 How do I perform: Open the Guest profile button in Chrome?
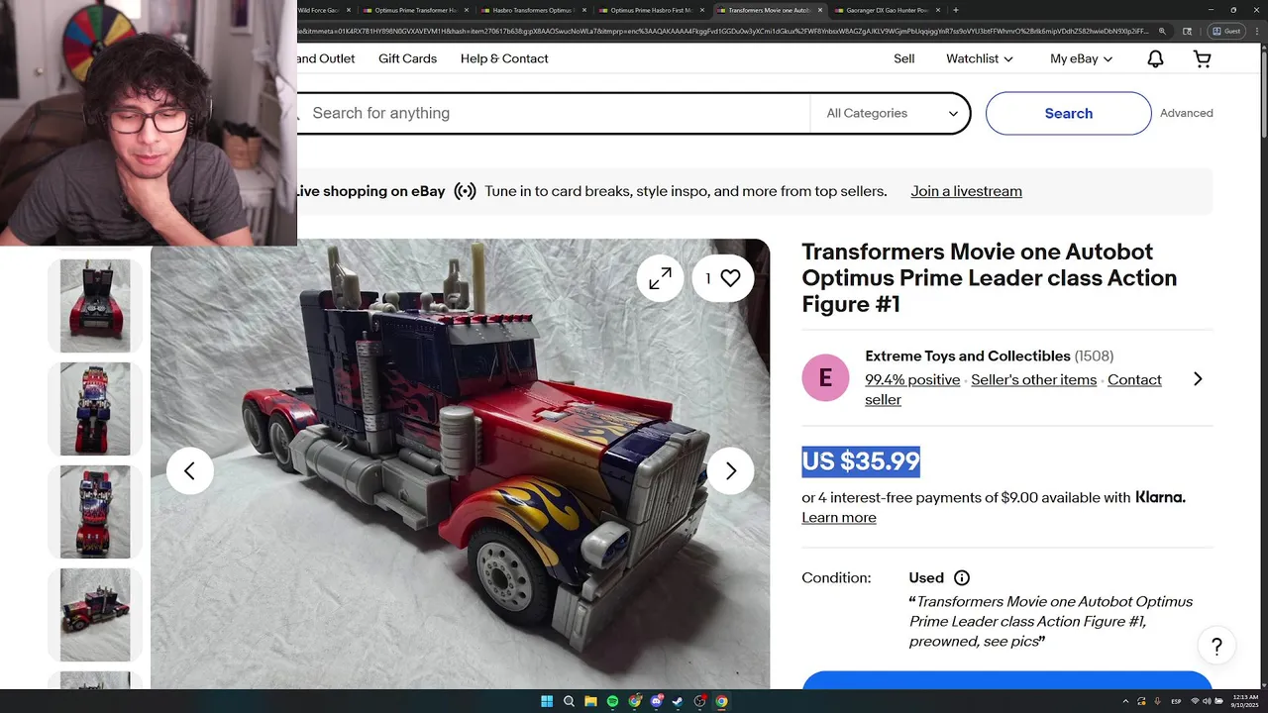pyautogui.click(x=1227, y=31)
